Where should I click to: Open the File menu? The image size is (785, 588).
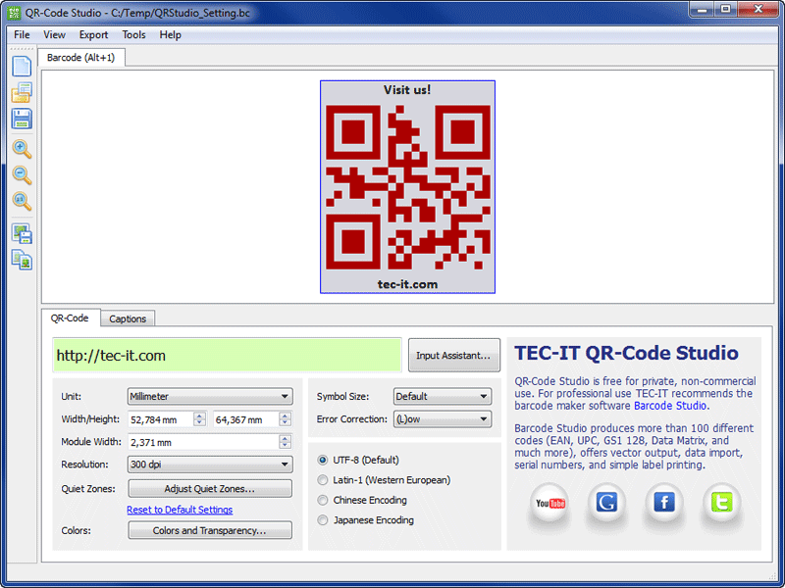(22, 35)
